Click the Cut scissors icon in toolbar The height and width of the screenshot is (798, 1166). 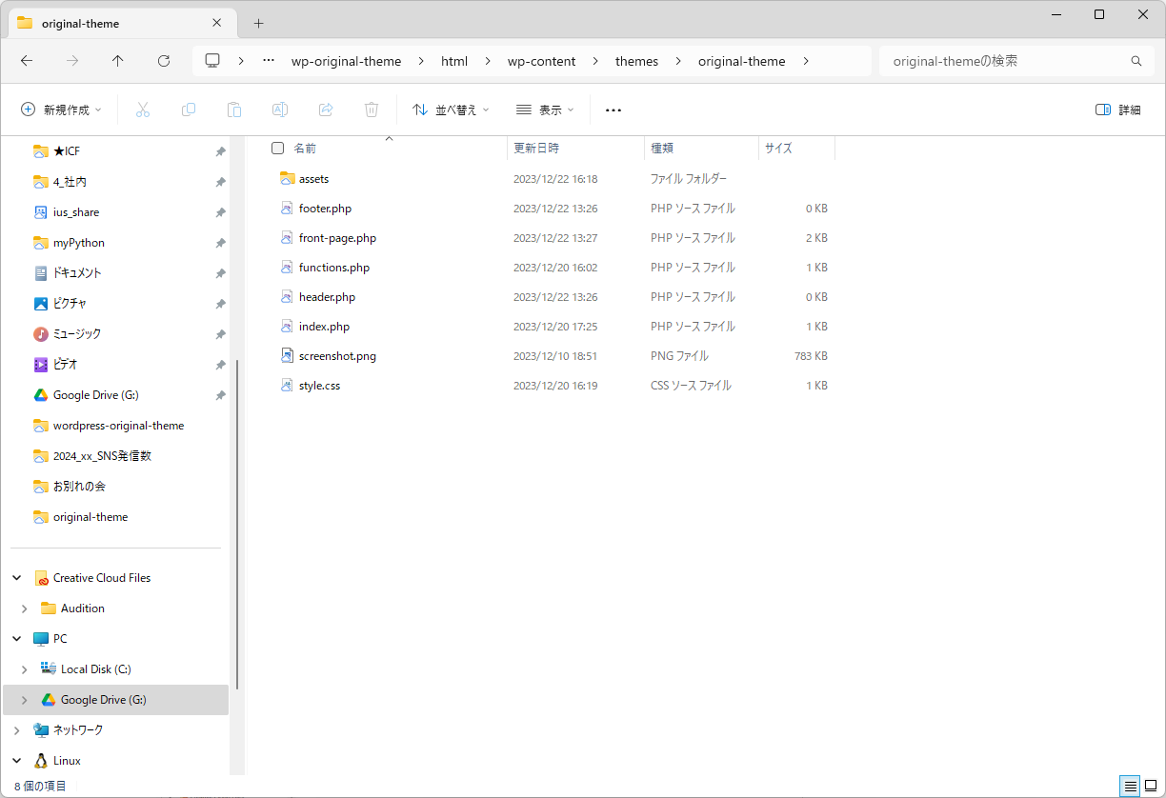click(x=143, y=110)
